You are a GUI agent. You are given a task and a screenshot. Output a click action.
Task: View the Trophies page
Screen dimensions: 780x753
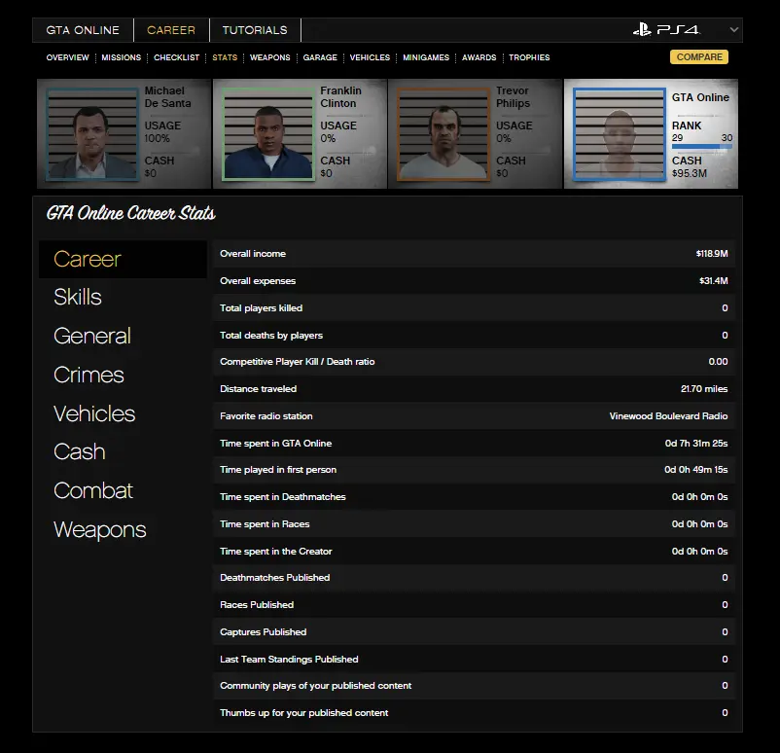pyautogui.click(x=529, y=57)
